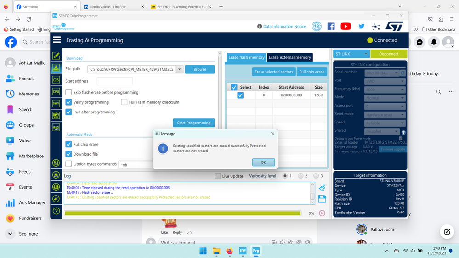
Task: Switch to Erase external memory tab
Action: [290, 57]
